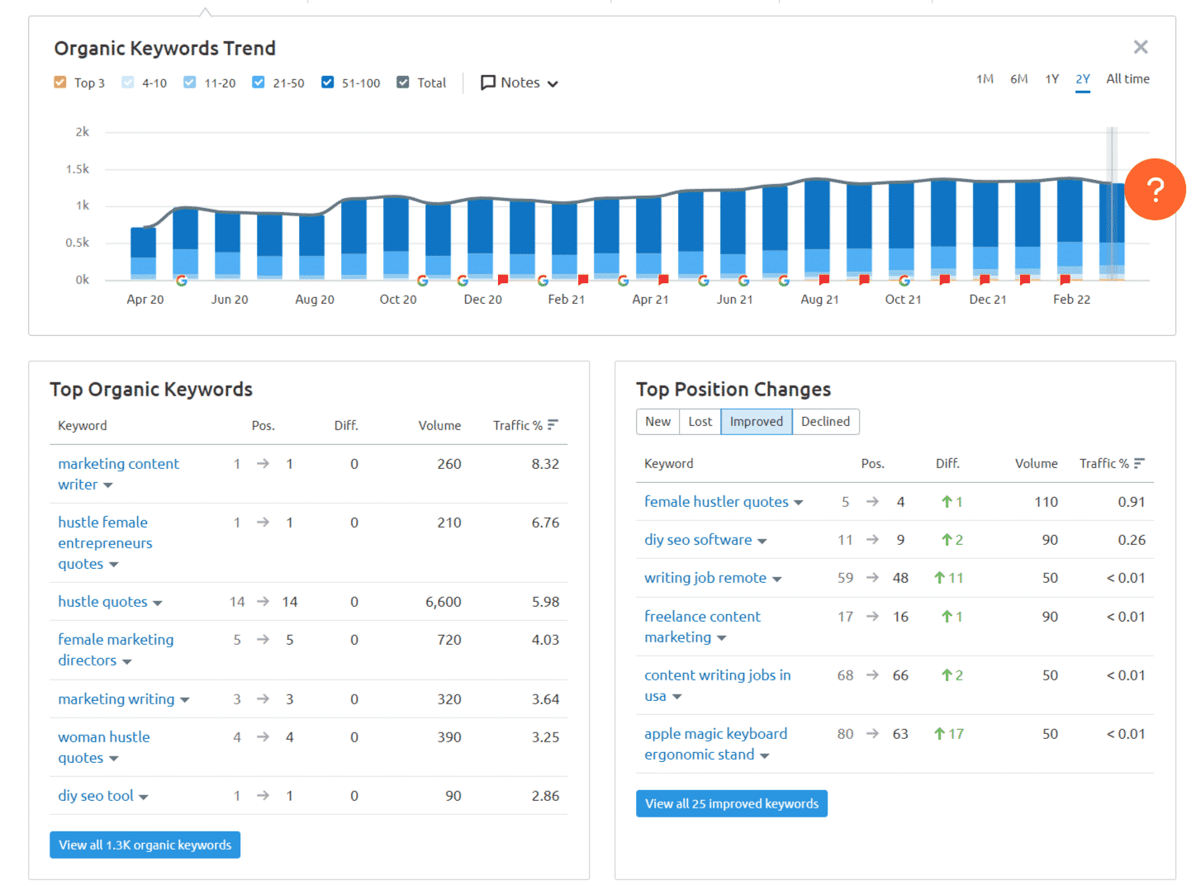Expand hustle female entrepreneurs quotes dropdown arrow
Viewport: 1191px width, 895px height.
click(x=113, y=565)
